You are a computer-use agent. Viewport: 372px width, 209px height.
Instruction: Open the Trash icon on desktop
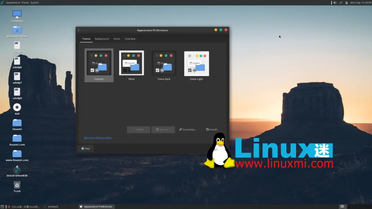17,185
